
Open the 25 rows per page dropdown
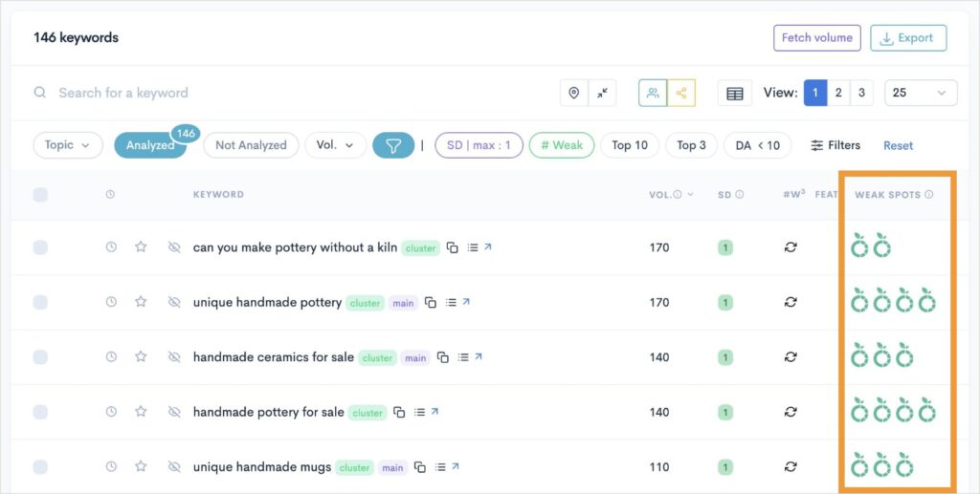[921, 93]
